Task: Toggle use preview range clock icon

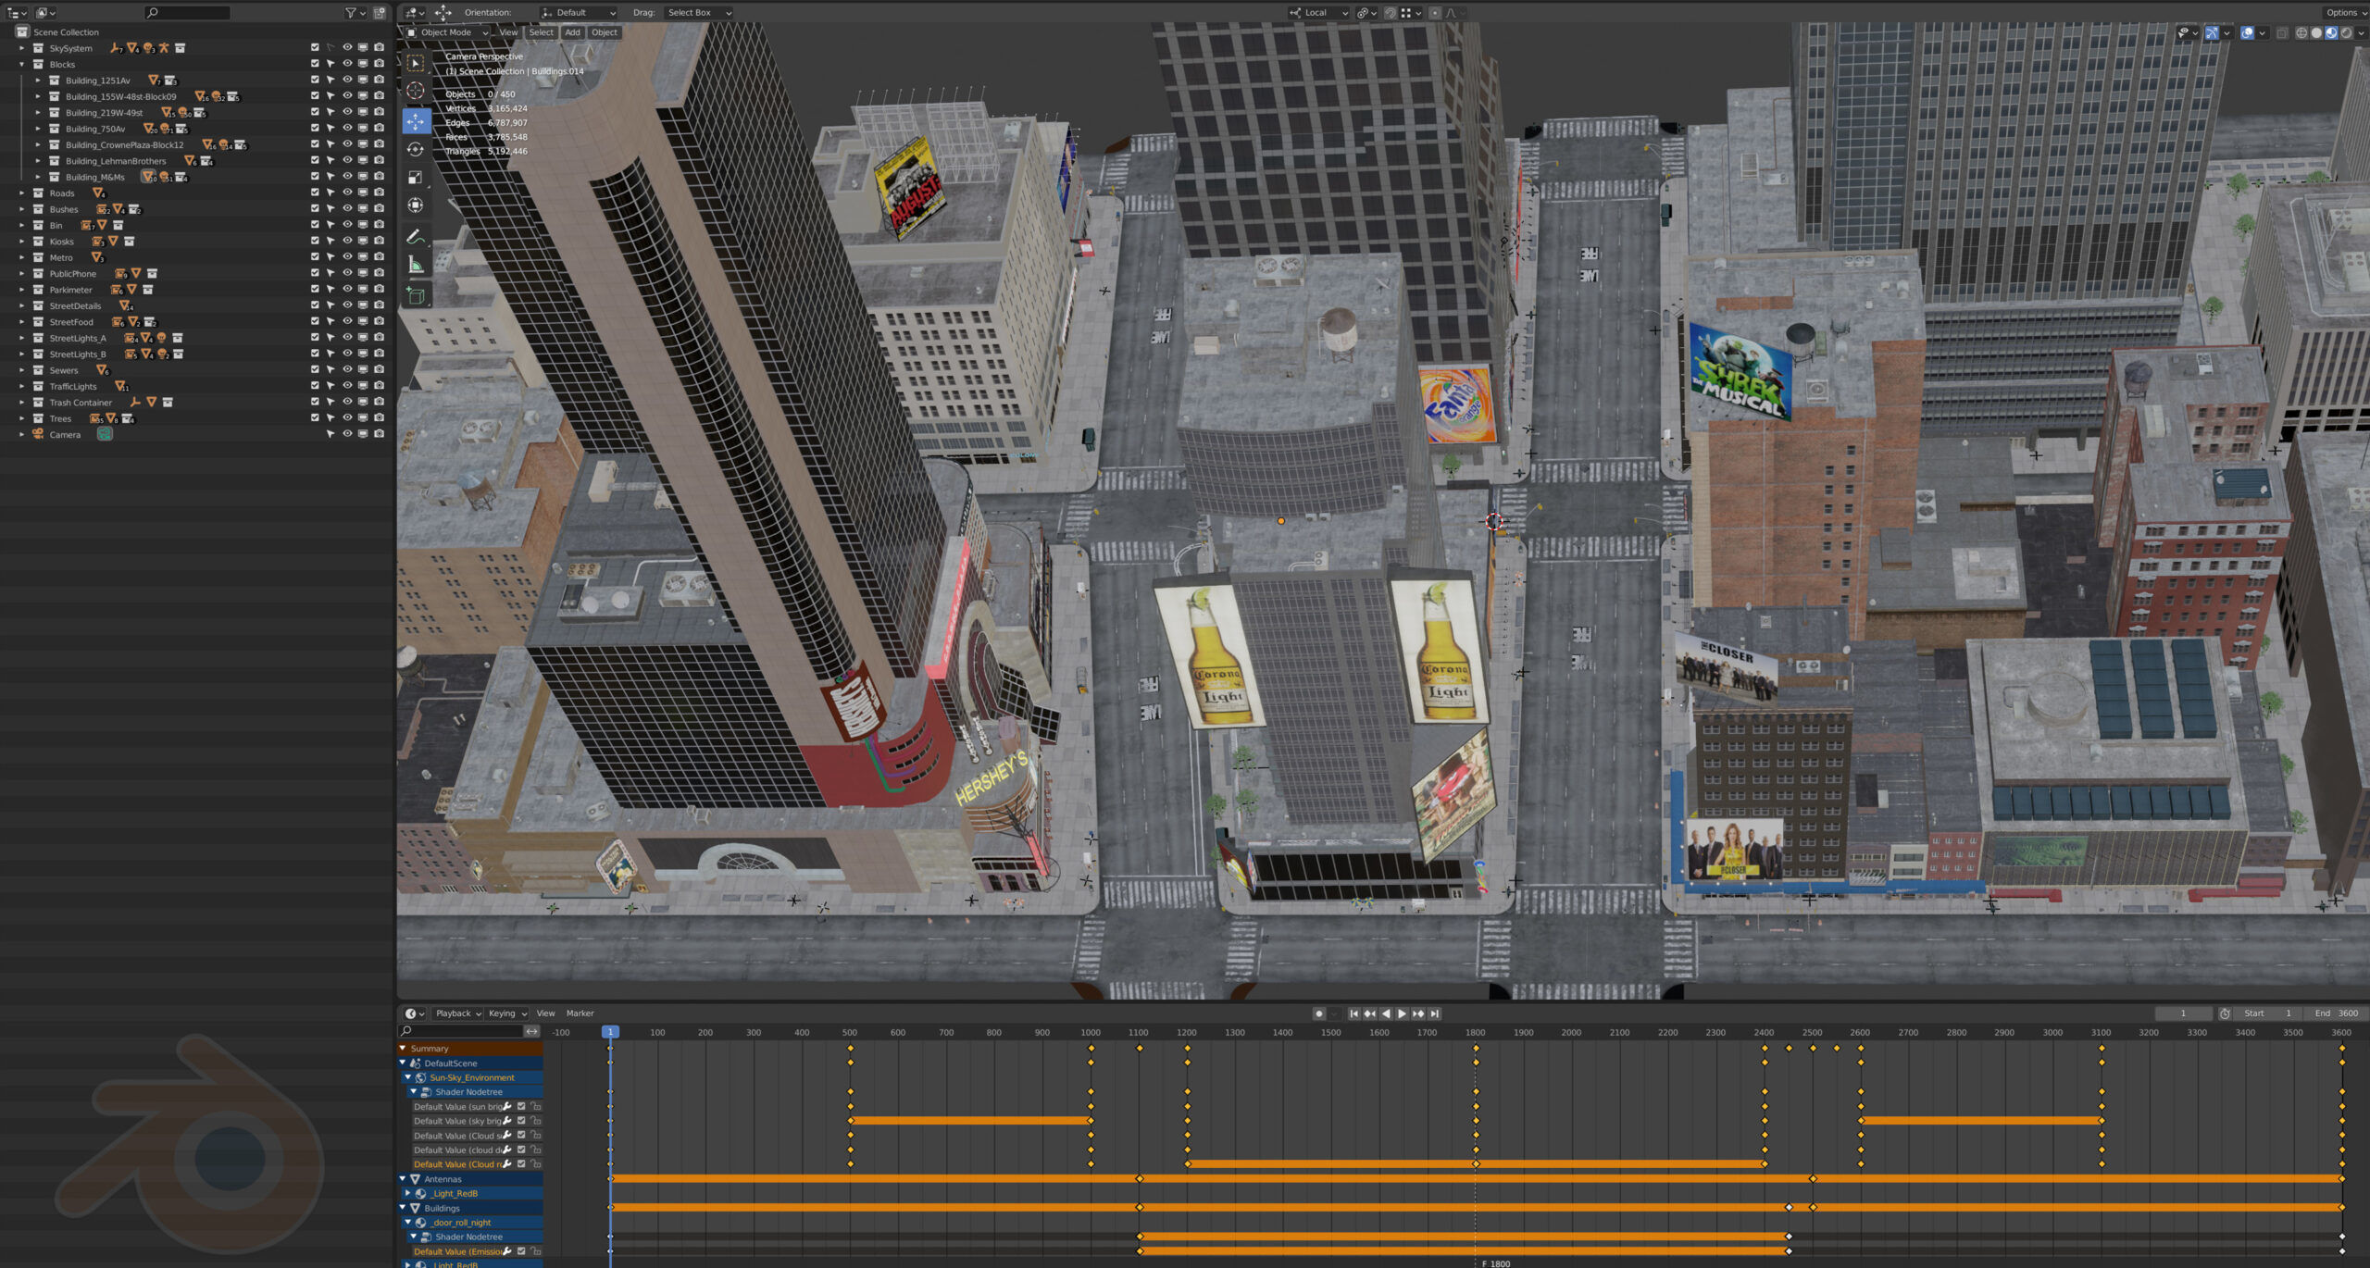Action: coord(2225,1013)
